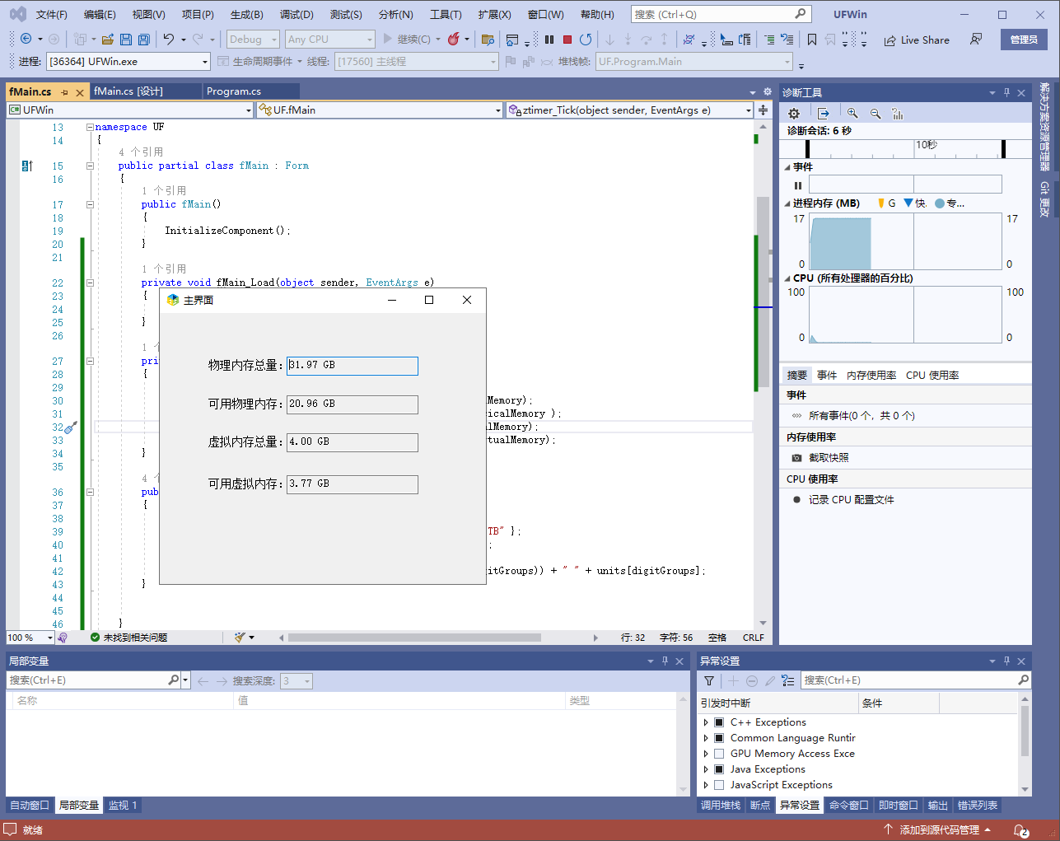Viewport: 1060px width, 841px height.
Task: Click the Open file folder icon
Action: click(x=108, y=40)
